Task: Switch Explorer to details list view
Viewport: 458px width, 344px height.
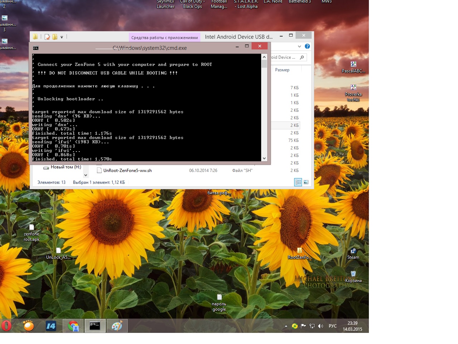Action: click(x=298, y=182)
